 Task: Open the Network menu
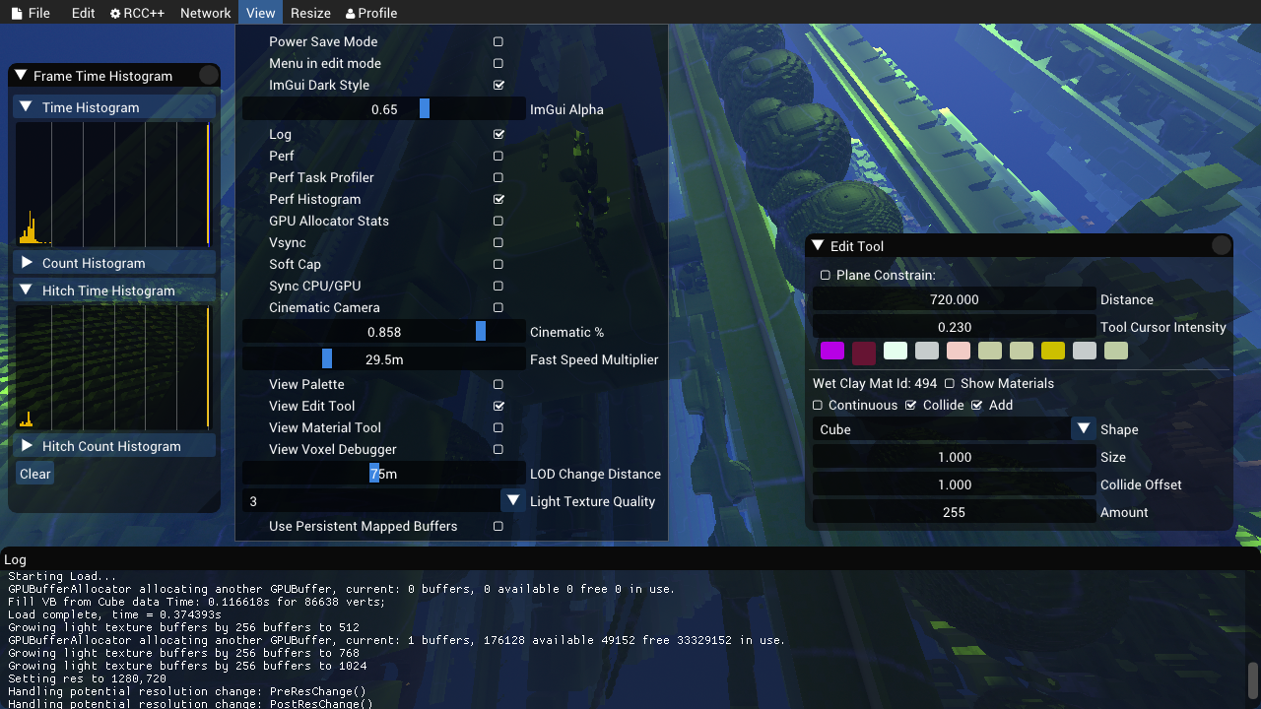coord(205,13)
